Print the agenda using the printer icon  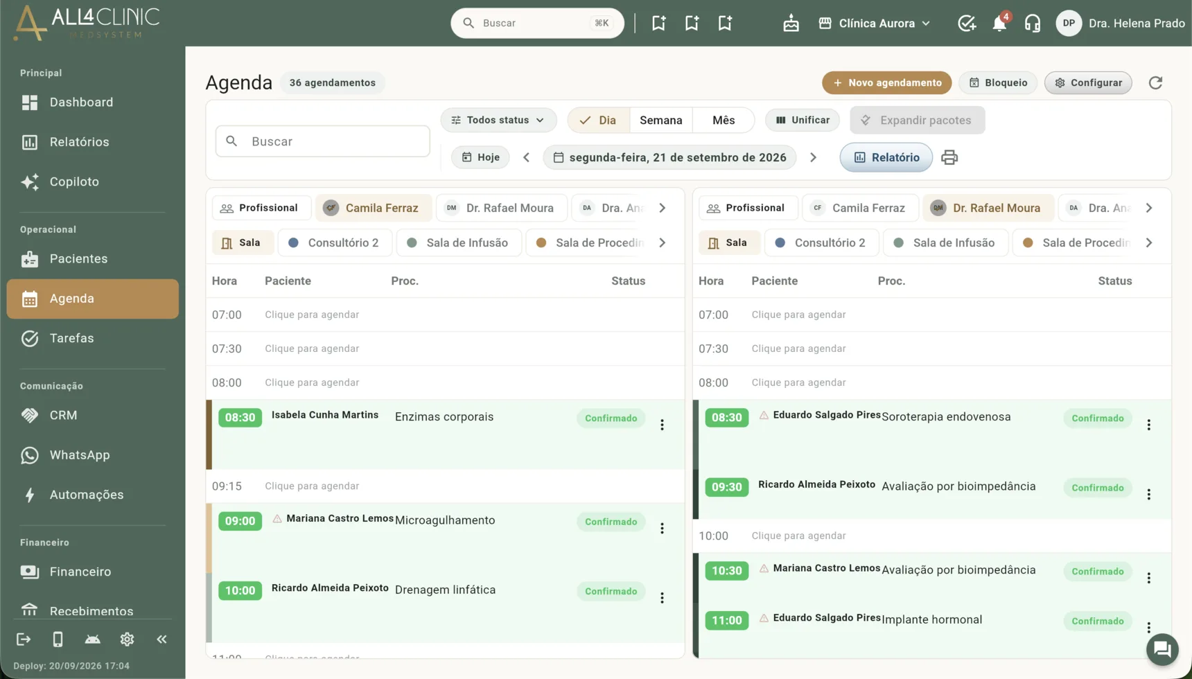tap(949, 157)
